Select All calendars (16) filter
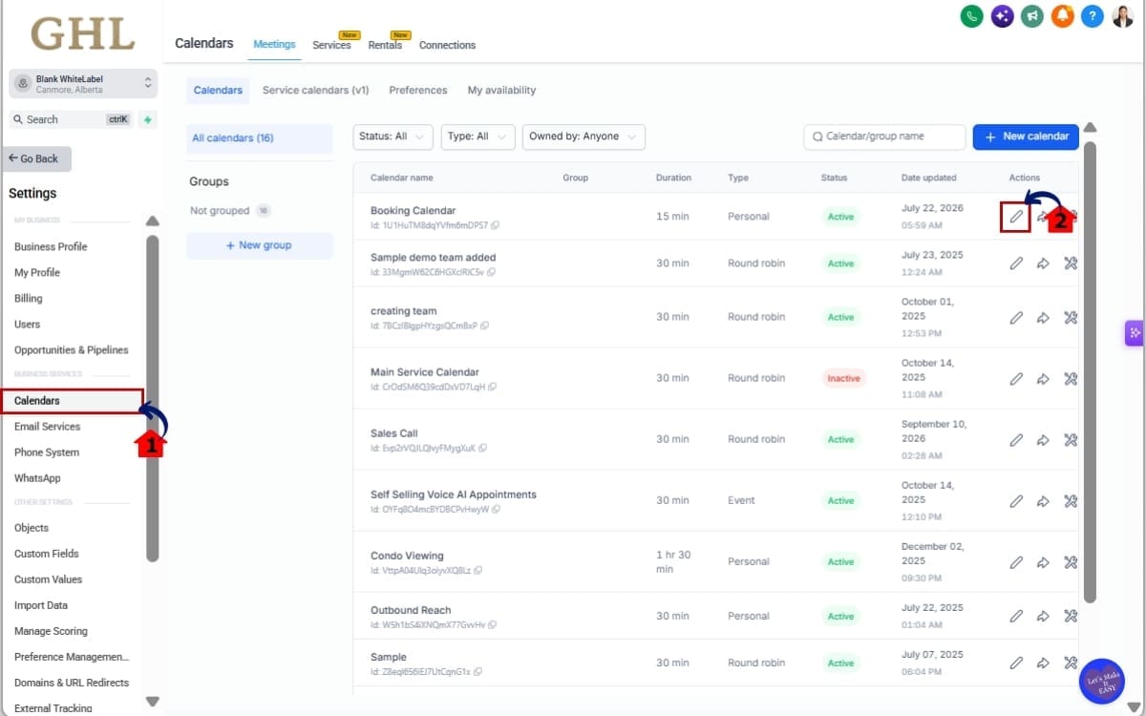The height and width of the screenshot is (716, 1146). click(260, 138)
